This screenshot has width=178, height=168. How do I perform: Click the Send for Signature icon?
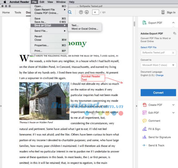[144, 137]
